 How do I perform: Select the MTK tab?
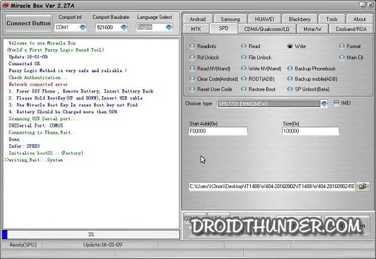[196, 29]
